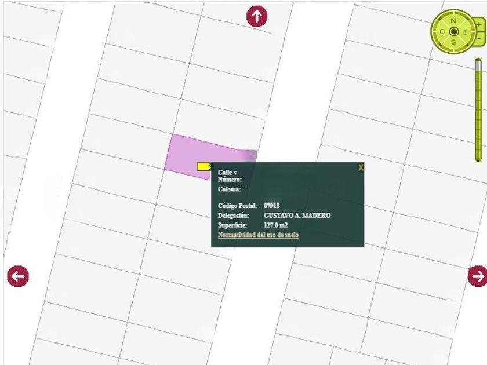
Task: Click the 127.0 m2 surface value
Action: pos(276,225)
